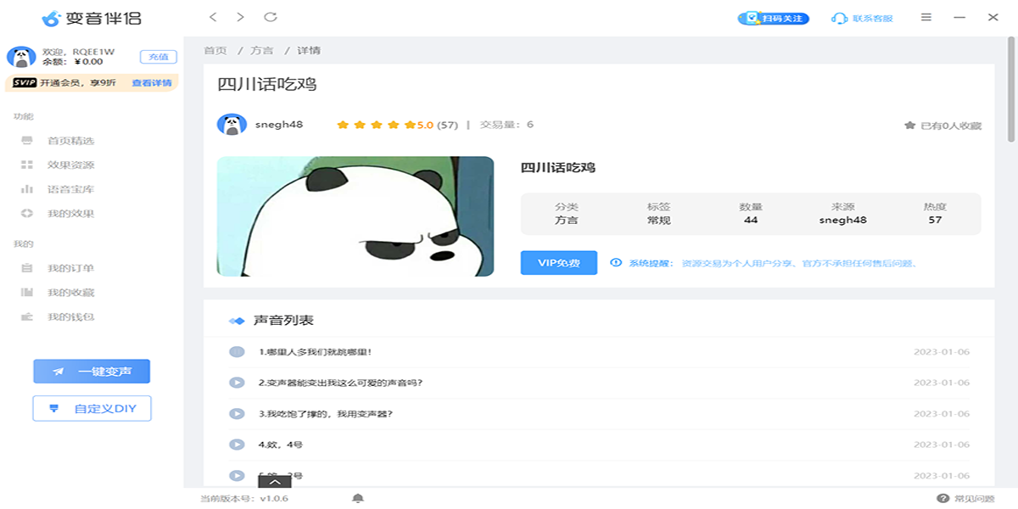Screen dimensions: 1018x509
Task: Open 常见问题 help link
Action: click(966, 499)
